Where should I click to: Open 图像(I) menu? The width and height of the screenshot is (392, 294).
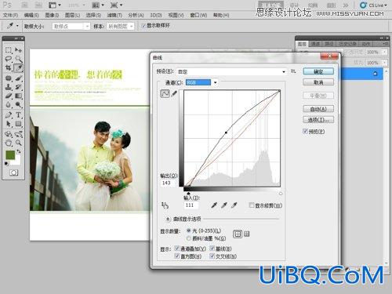[52, 15]
